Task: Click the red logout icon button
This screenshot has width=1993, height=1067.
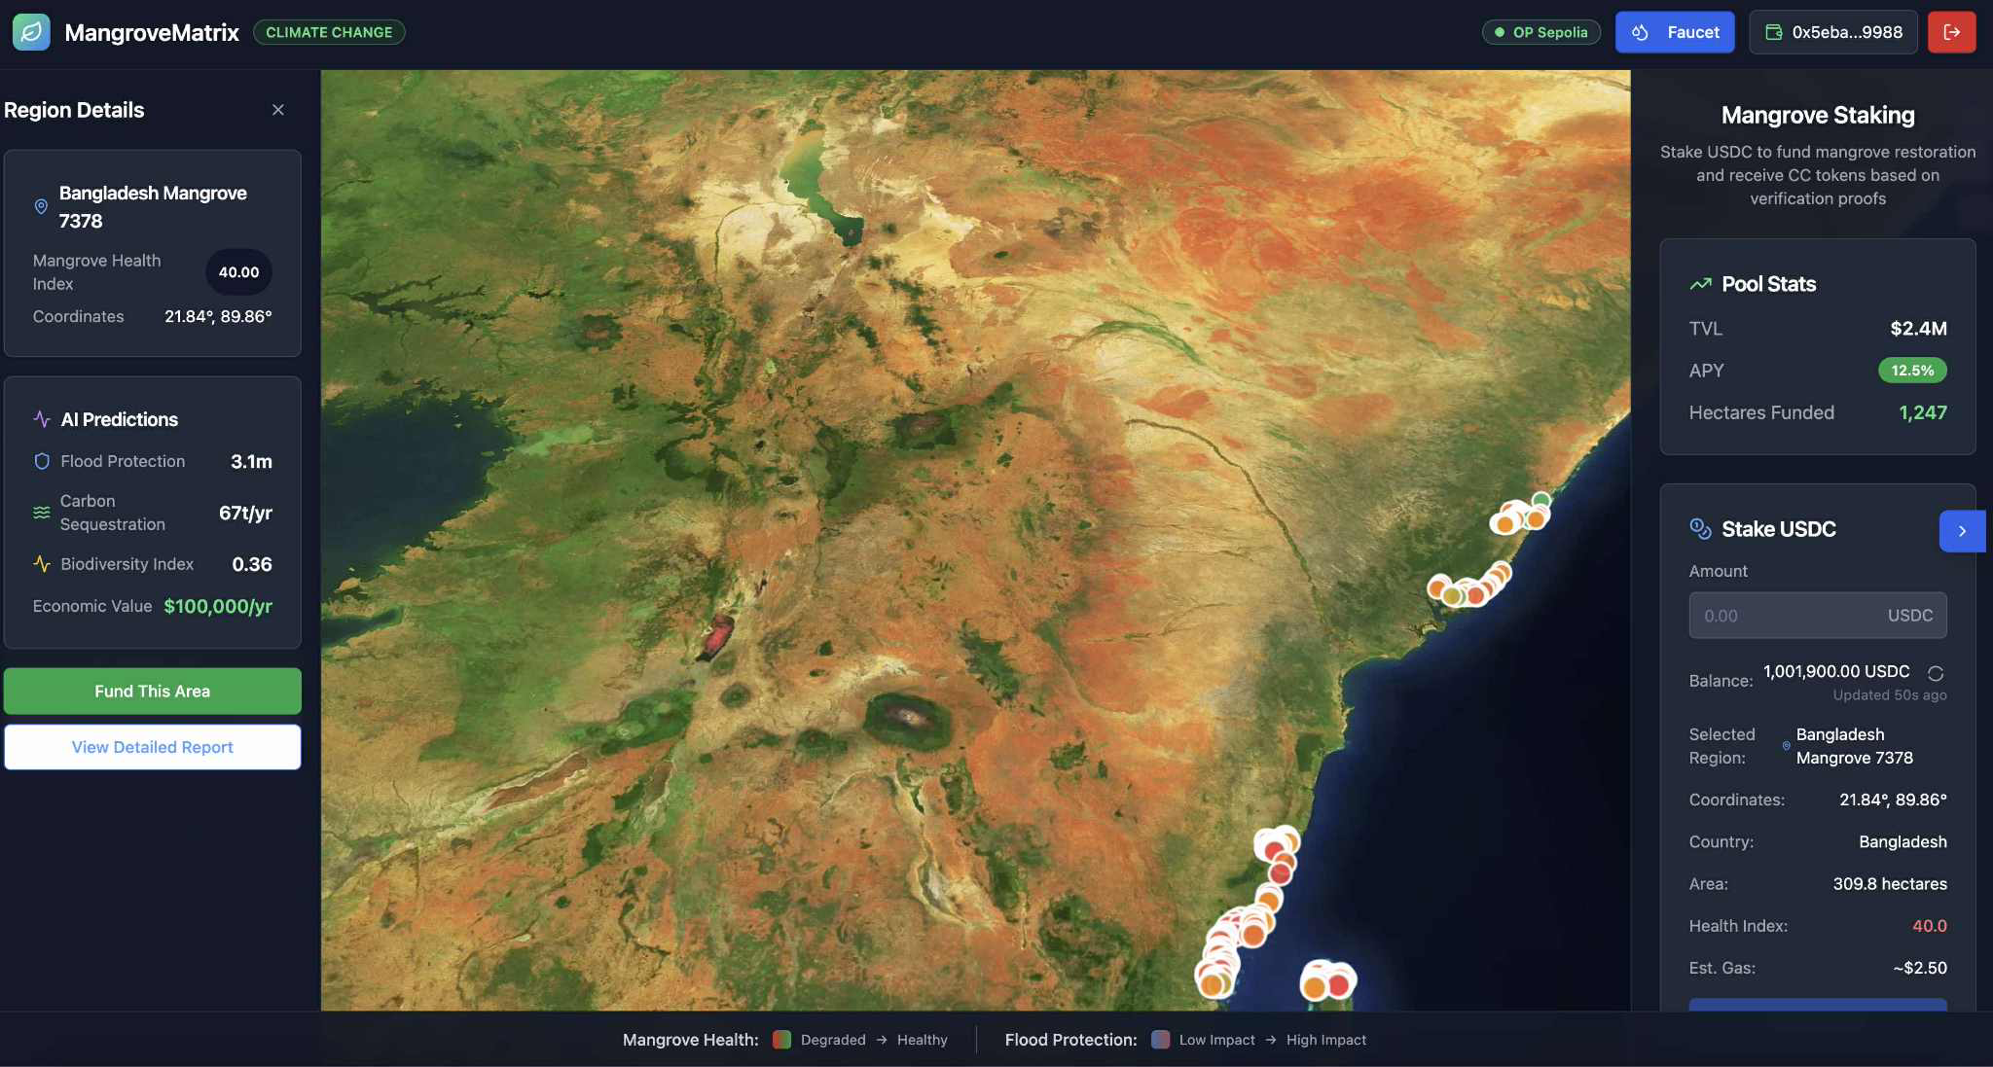Action: (x=1951, y=32)
